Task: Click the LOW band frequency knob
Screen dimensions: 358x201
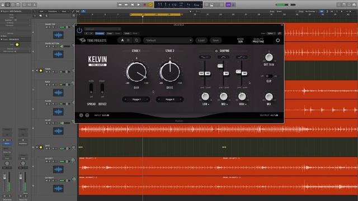Action: click(205, 97)
